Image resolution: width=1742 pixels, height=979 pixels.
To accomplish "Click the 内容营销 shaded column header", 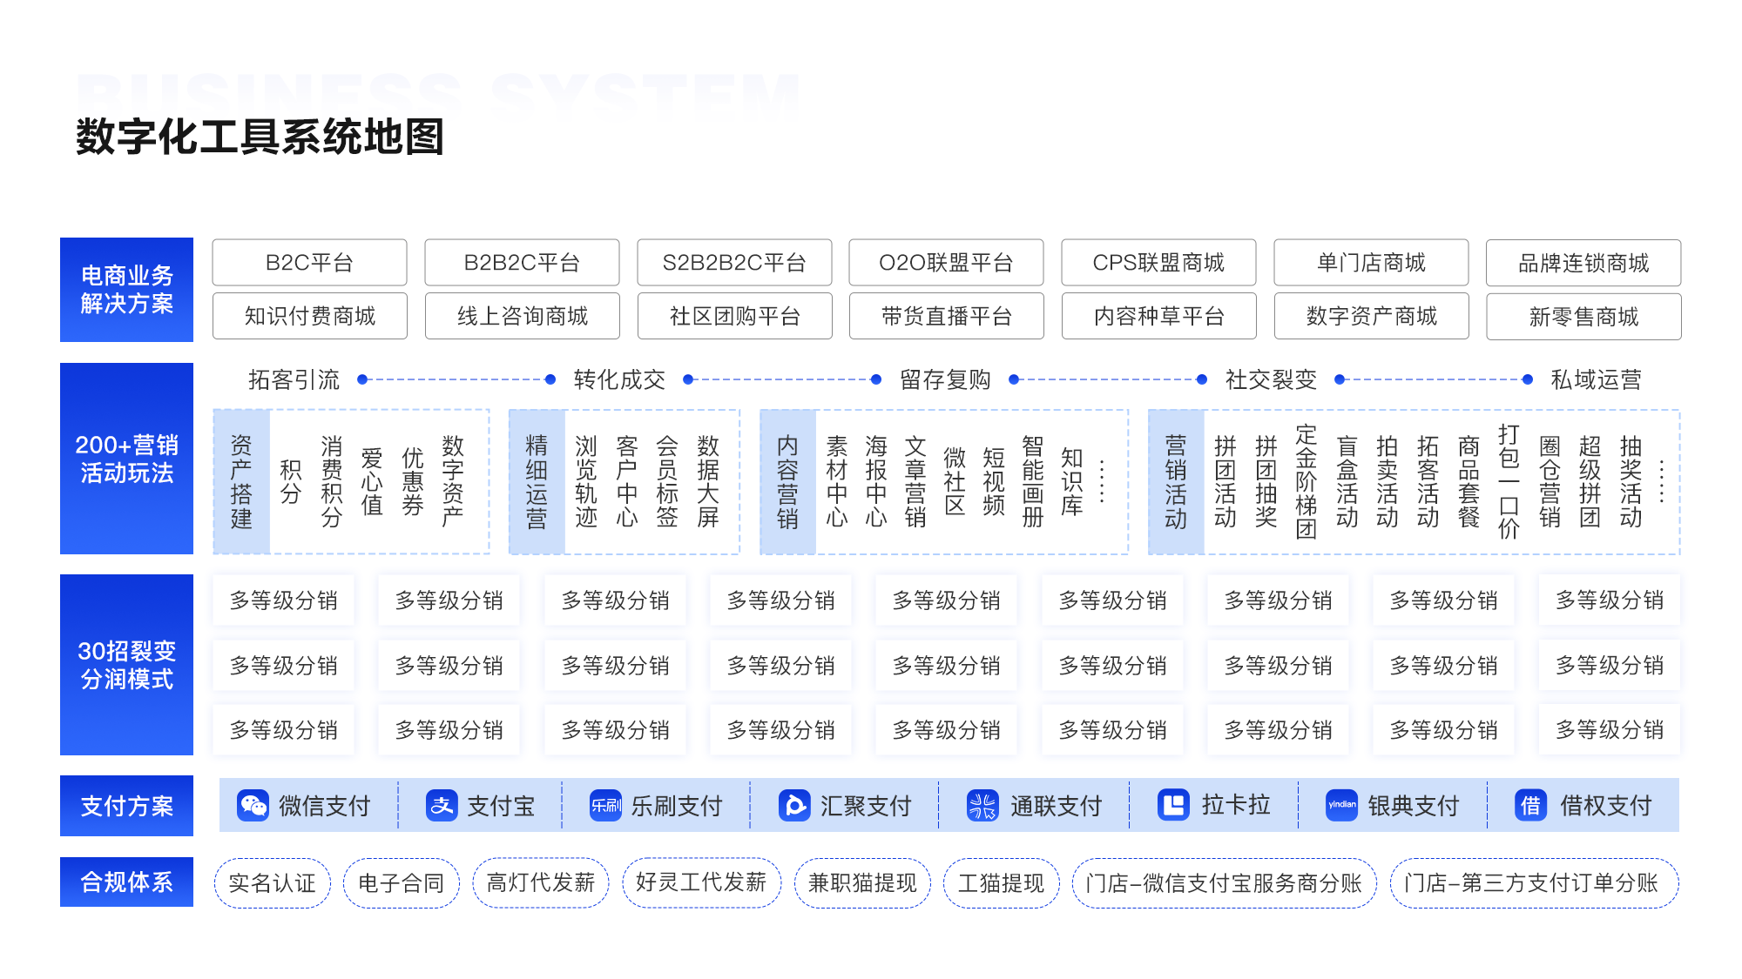I will pos(788,482).
